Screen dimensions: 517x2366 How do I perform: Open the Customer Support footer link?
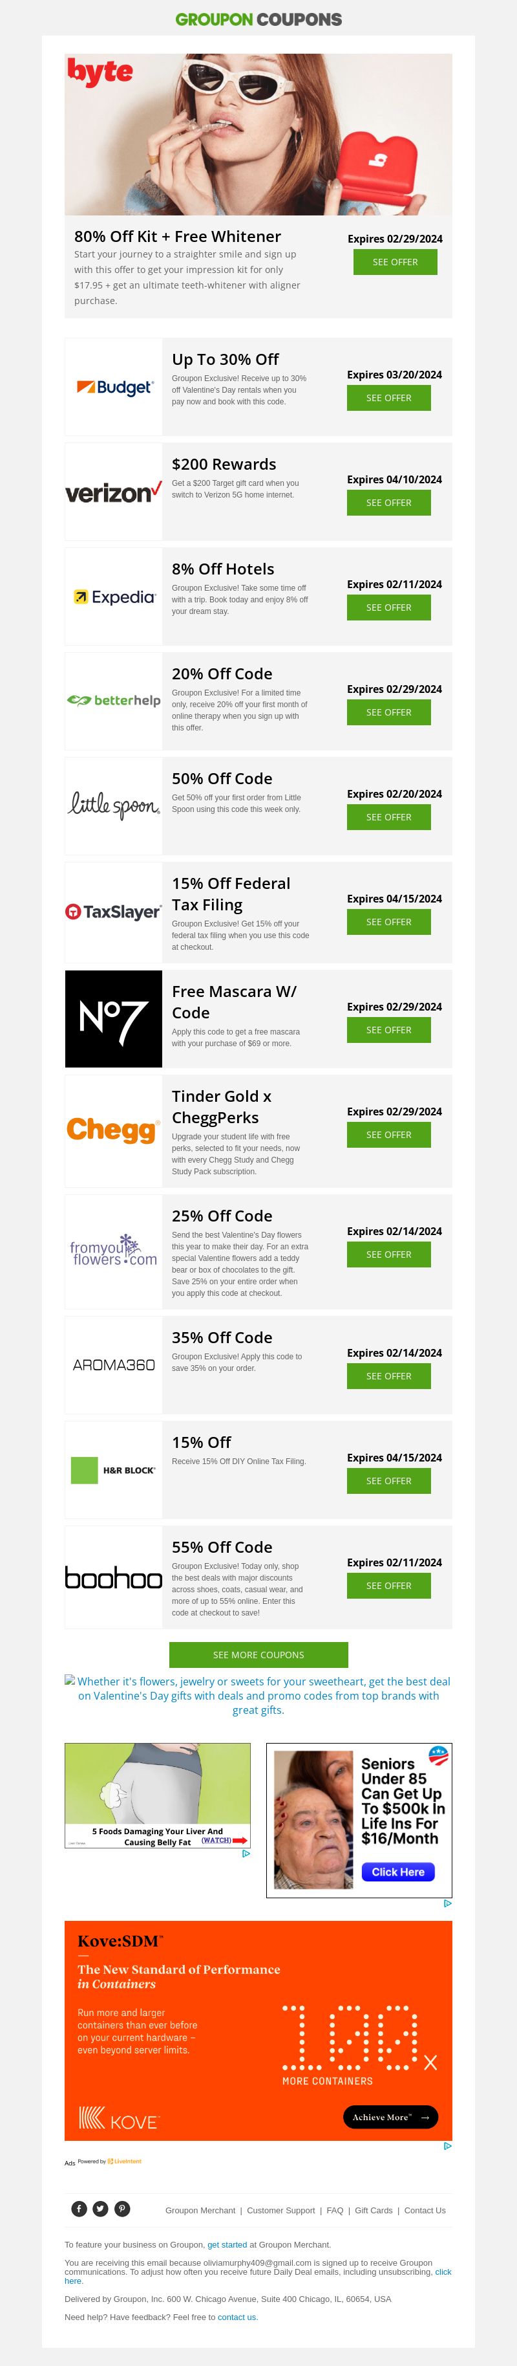280,2210
